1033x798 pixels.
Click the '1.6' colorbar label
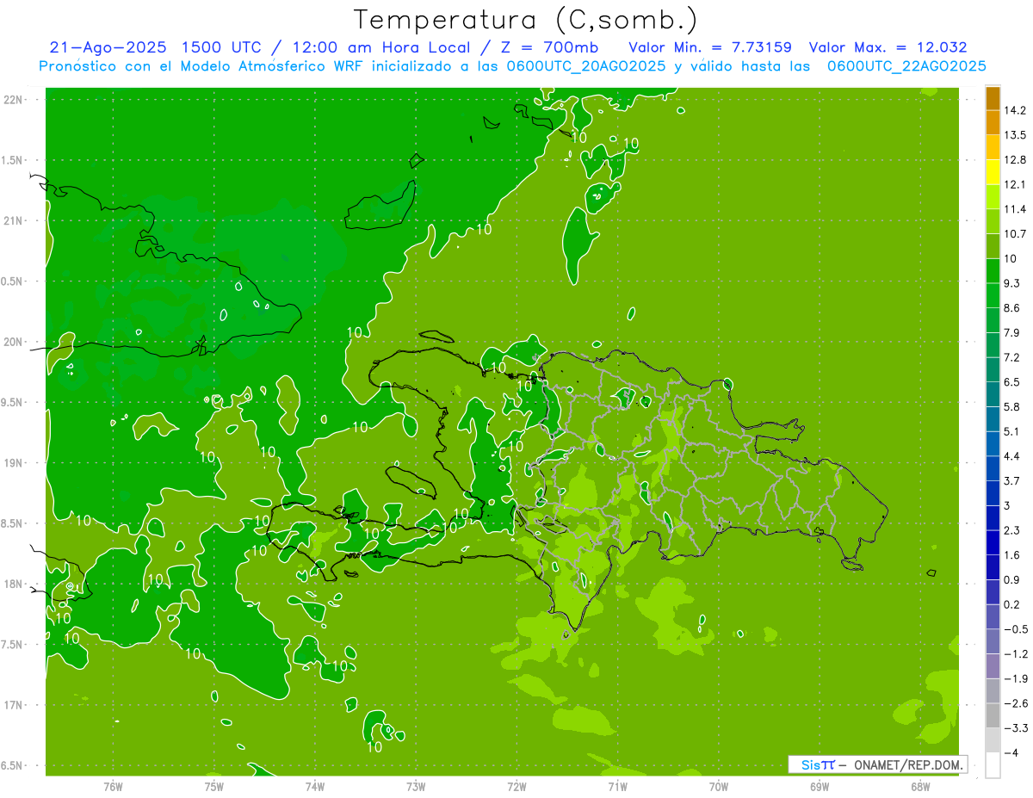[1011, 555]
